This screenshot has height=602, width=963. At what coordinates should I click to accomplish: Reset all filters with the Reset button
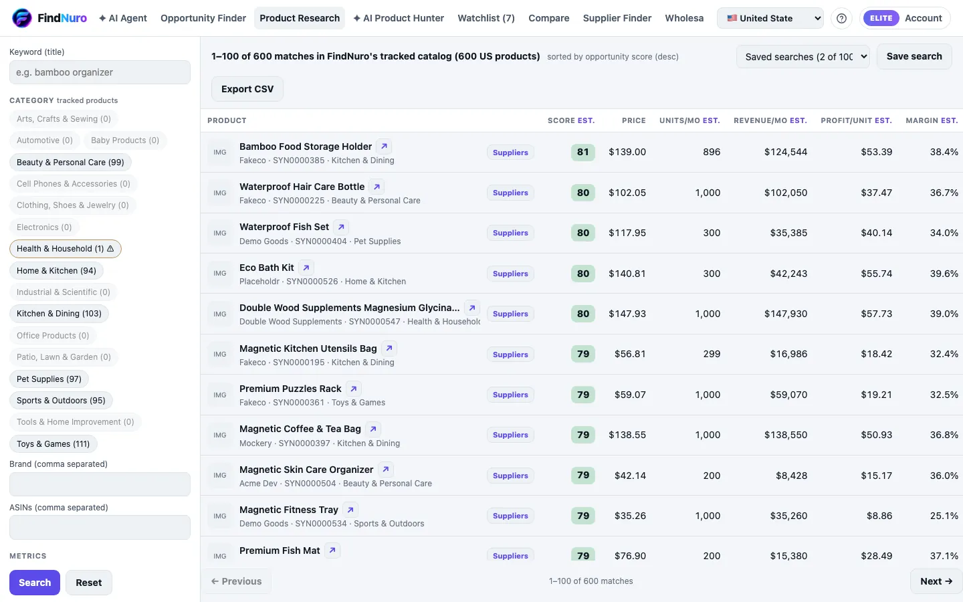point(89,583)
